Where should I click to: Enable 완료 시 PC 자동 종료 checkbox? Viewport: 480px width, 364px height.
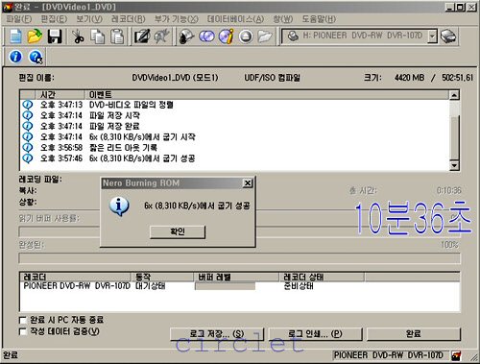[23, 320]
